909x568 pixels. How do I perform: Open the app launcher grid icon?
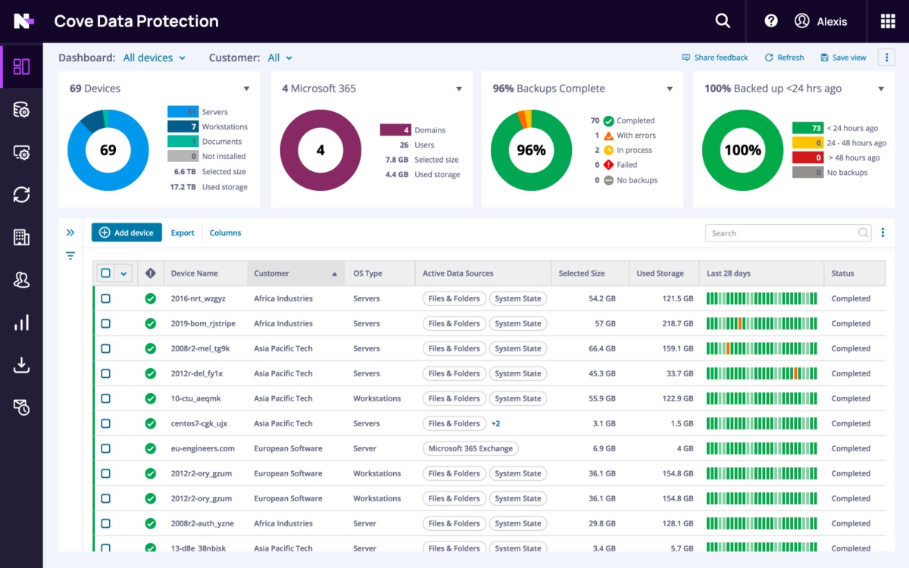tap(888, 21)
